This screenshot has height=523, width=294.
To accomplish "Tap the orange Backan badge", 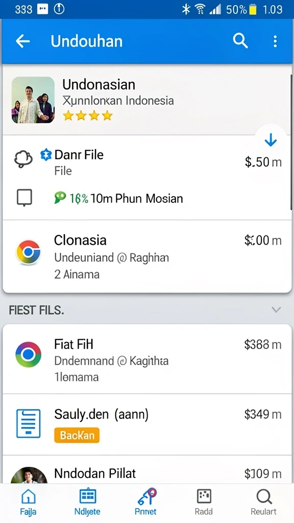I will pyautogui.click(x=77, y=435).
